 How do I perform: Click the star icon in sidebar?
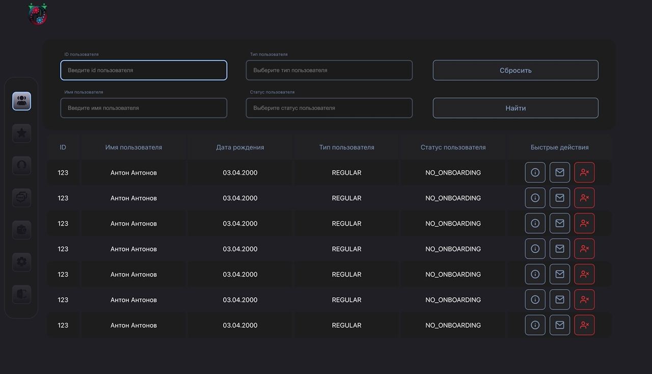tap(21, 133)
